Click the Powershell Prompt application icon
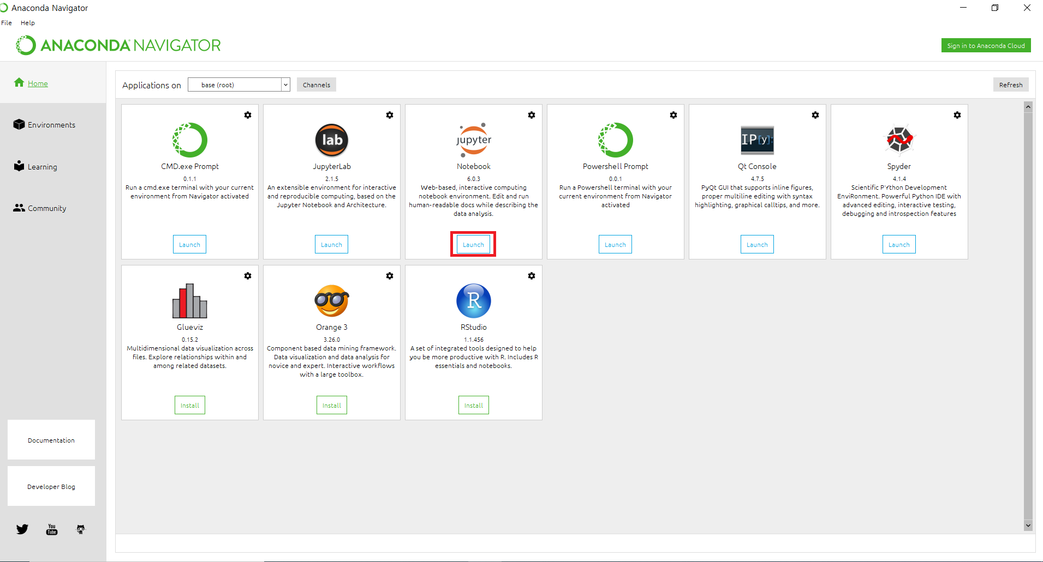 point(616,140)
